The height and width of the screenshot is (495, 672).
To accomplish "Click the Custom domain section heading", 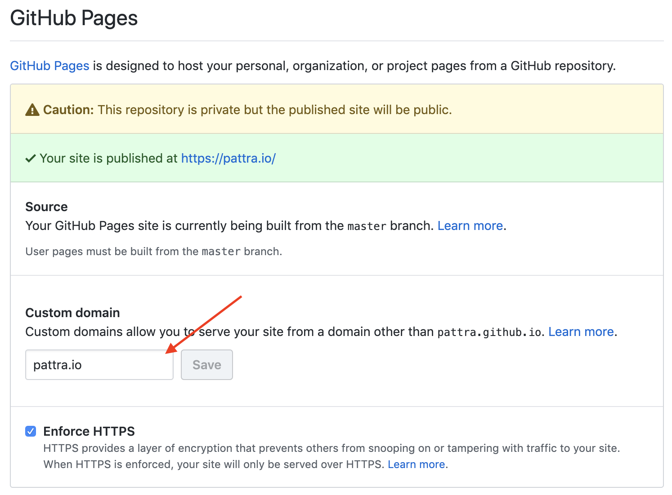I will click(x=72, y=313).
